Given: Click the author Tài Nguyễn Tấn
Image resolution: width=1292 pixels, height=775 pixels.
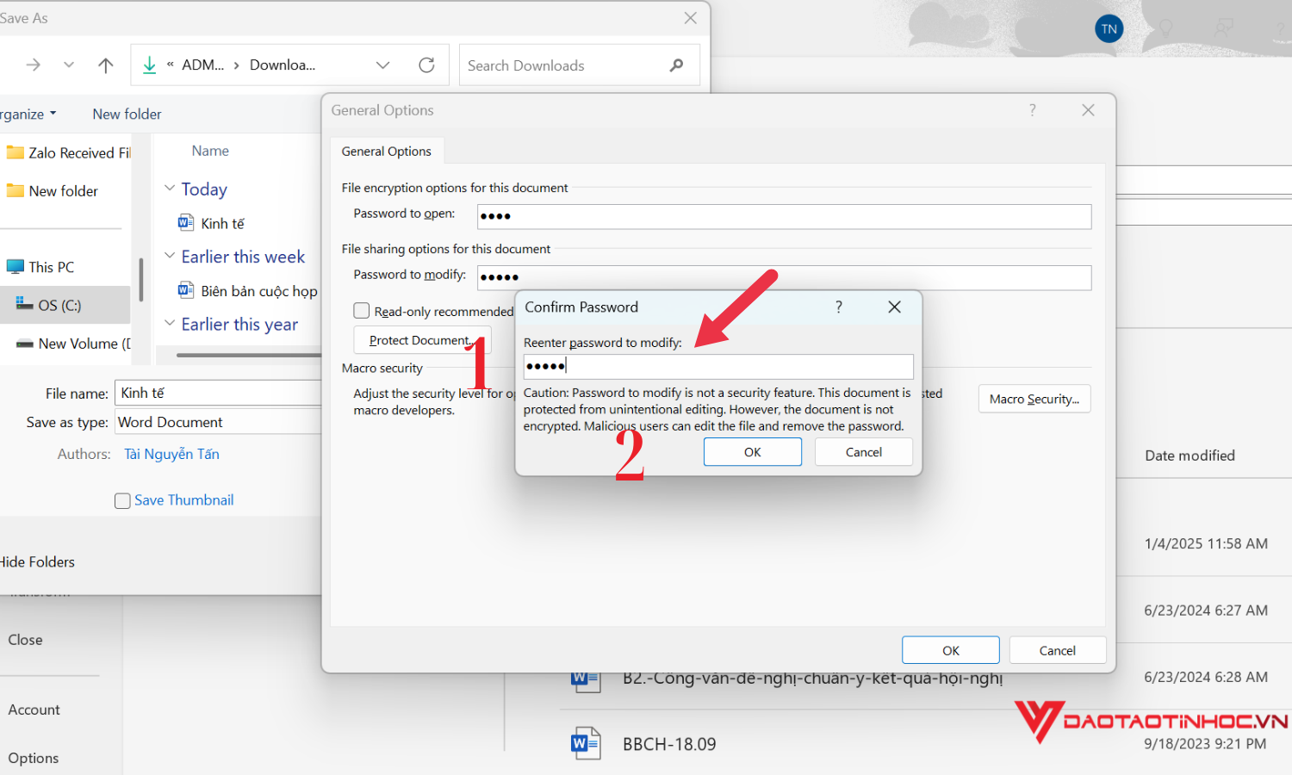Looking at the screenshot, I should [x=171, y=454].
